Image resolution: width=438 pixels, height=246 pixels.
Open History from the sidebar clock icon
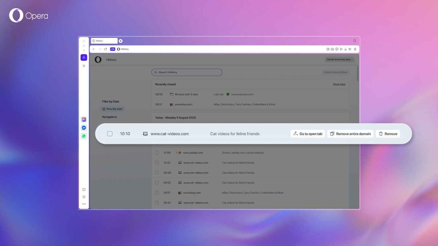click(x=84, y=197)
